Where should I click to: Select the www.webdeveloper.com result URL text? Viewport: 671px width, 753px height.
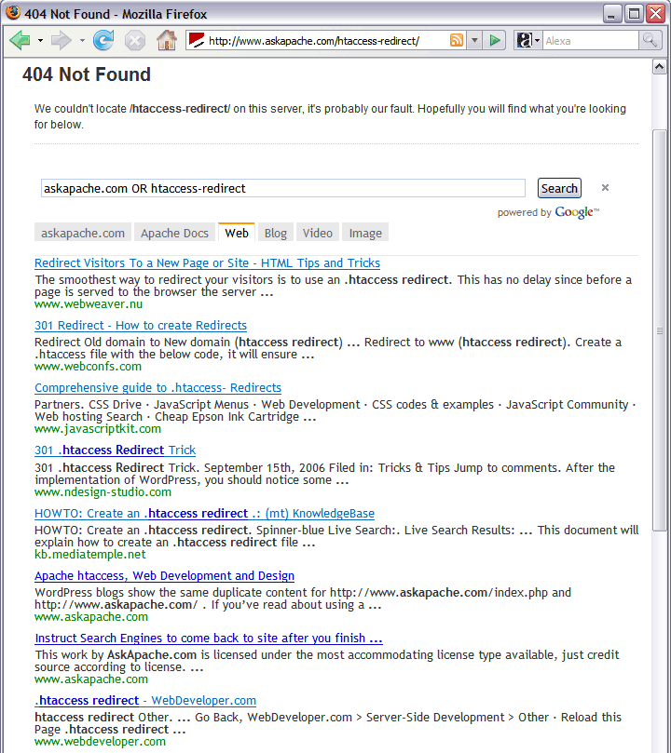(x=100, y=742)
